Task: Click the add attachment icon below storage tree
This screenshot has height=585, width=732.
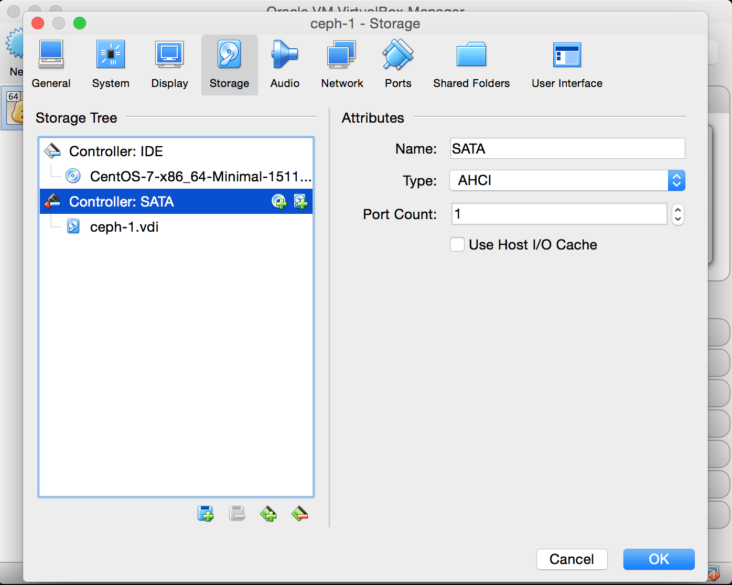Action: (206, 514)
